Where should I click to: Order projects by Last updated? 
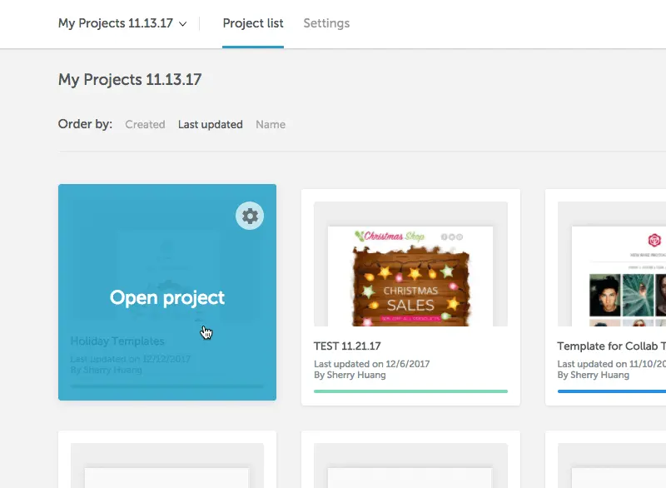211,124
